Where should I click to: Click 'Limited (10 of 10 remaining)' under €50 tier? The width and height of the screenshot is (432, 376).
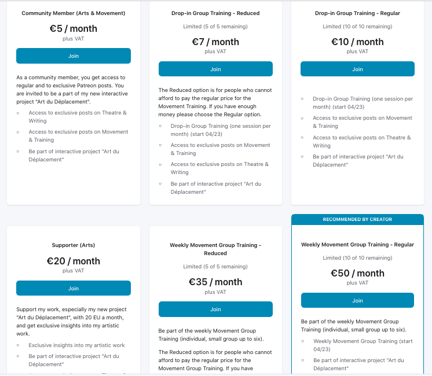357,258
